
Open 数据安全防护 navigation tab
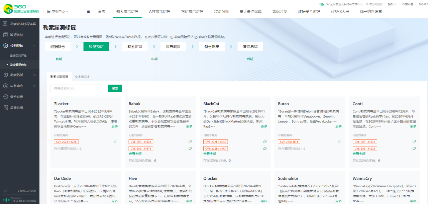coord(309,11)
